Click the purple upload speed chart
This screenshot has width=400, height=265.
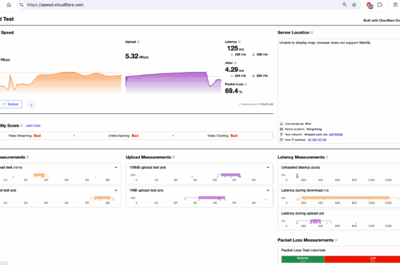pos(173,83)
